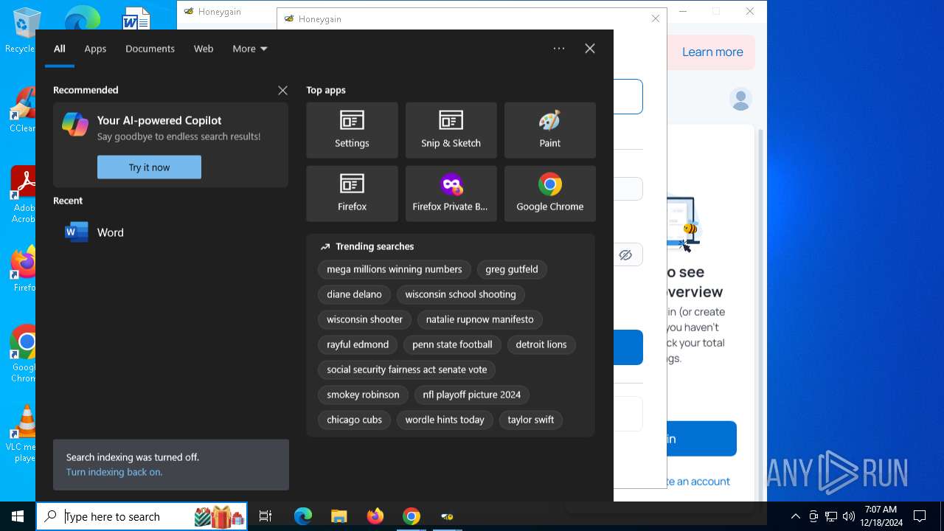Select nfl playoff picture 2024 trend
Screen dimensions: 944x531
(x=472, y=395)
